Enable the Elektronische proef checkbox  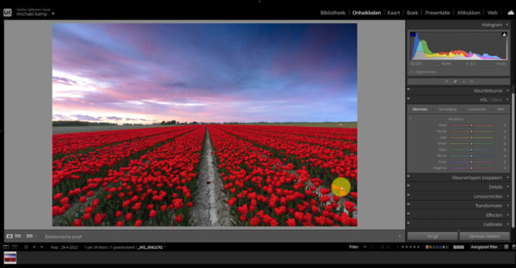click(42, 236)
